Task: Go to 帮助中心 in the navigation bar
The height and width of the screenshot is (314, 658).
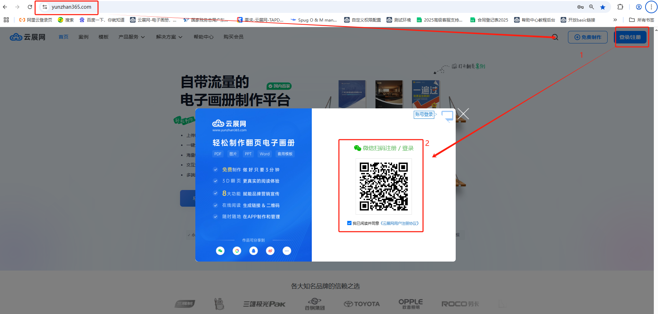Action: pyautogui.click(x=203, y=37)
